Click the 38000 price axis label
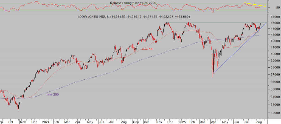281x124 pixels. [275, 68]
